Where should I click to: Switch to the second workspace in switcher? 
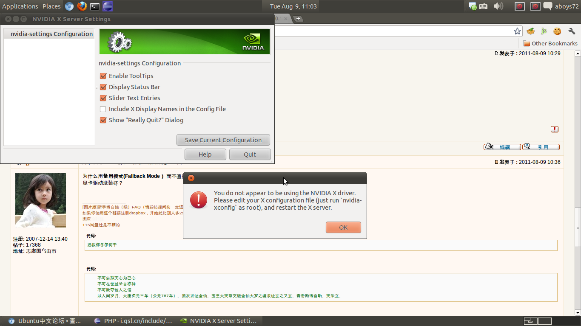click(545, 321)
